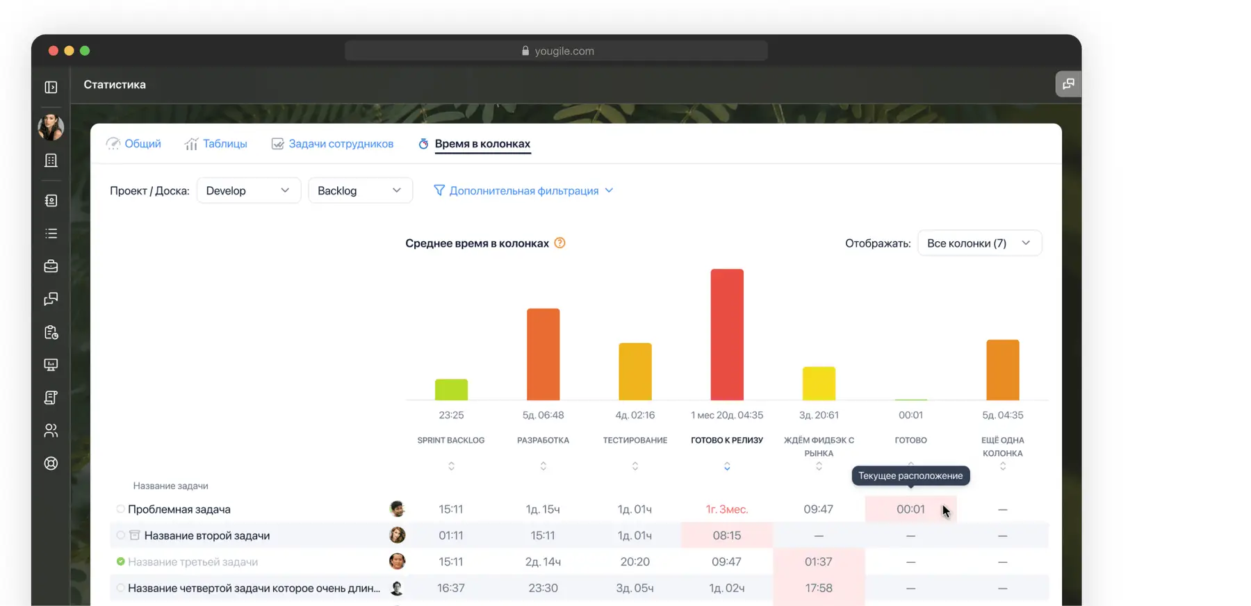Switch to the "Общий" tab

(x=133, y=144)
